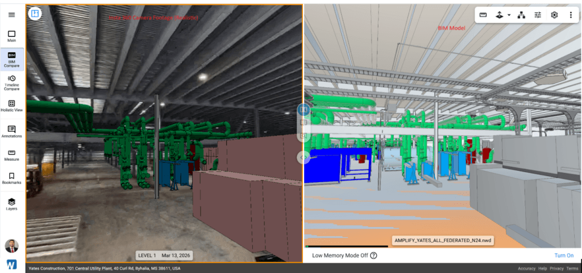Open the Help link
582x273 pixels.
tap(543, 268)
